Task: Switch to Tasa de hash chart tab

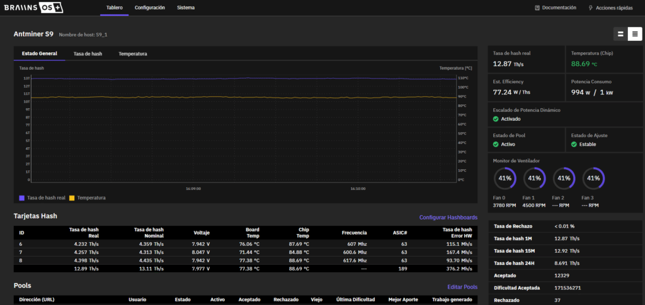Action: pos(88,54)
